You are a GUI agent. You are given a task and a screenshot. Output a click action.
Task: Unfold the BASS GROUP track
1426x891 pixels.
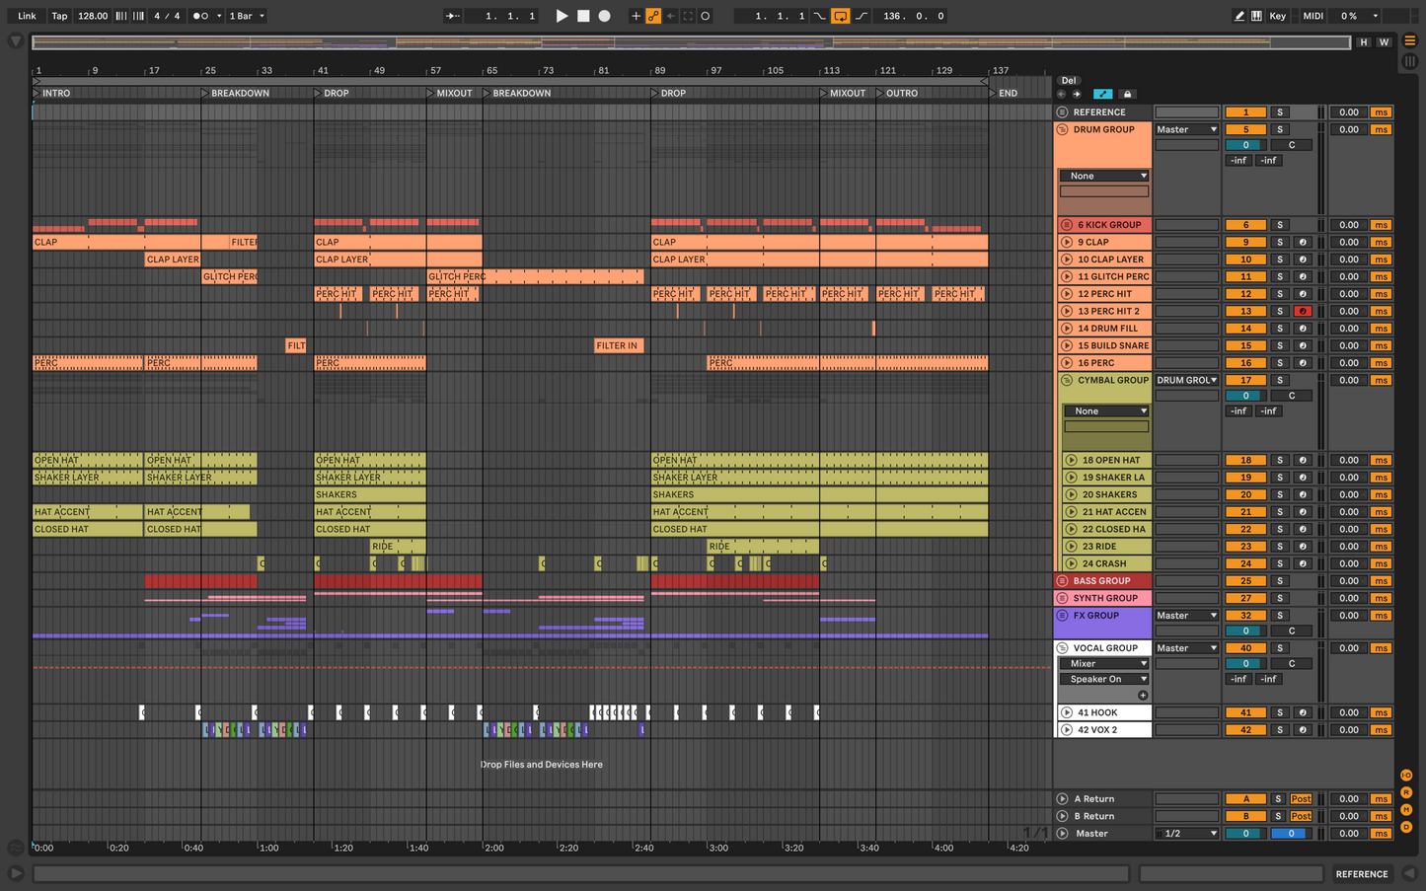coord(1063,581)
